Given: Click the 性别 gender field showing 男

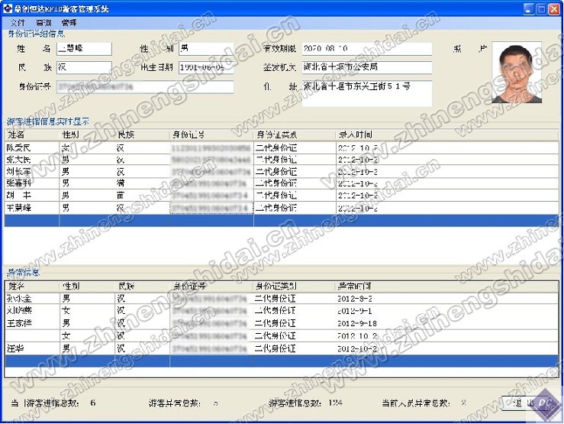Looking at the screenshot, I should (205, 48).
